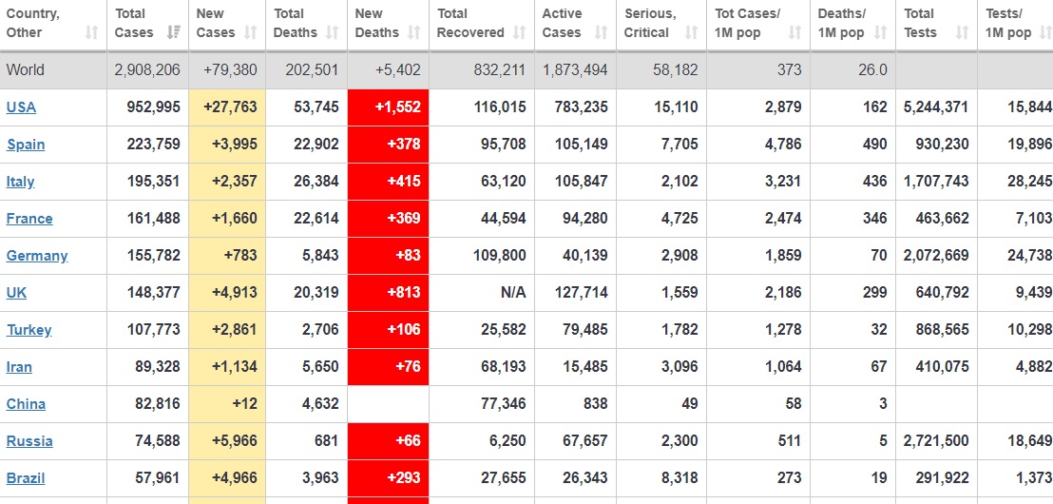Sort by Deaths/1M pop arrow icon
The width and height of the screenshot is (1053, 504).
880,32
